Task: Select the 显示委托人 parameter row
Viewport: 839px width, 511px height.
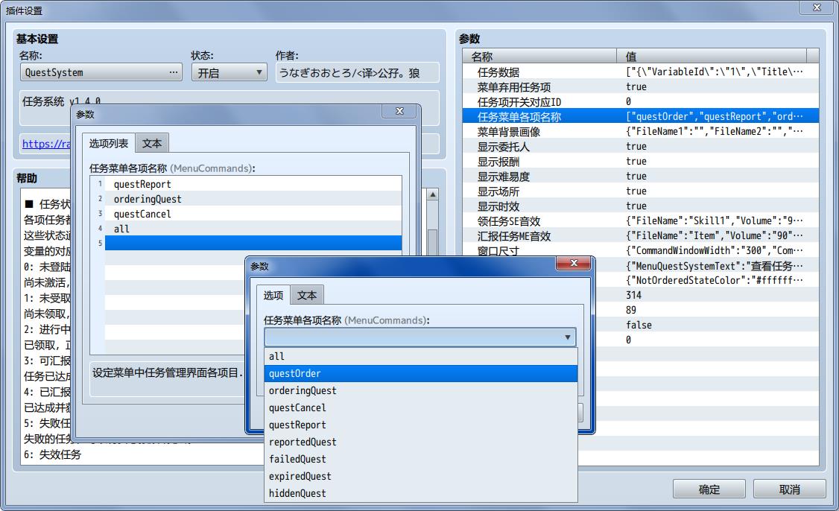Action: 641,147
